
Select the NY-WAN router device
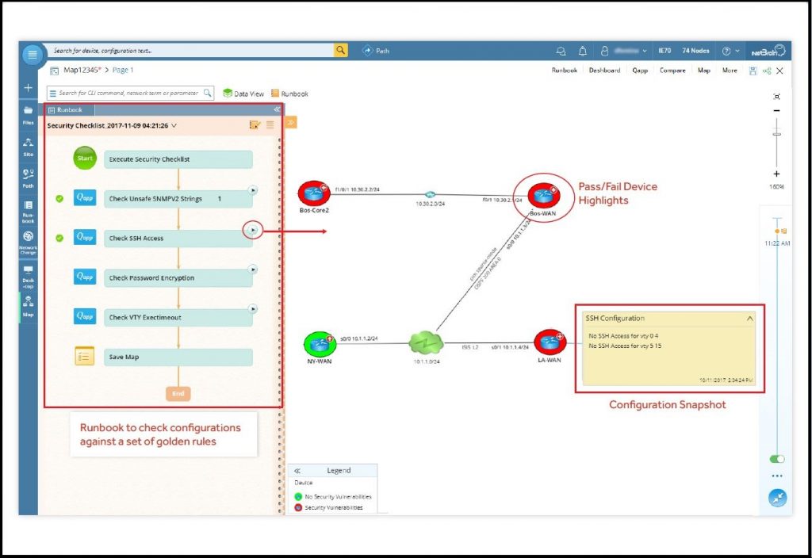pos(320,344)
